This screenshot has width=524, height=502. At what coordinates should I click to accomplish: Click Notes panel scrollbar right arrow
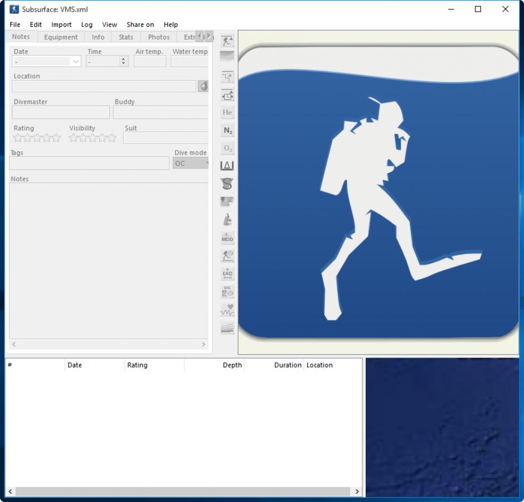[203, 344]
